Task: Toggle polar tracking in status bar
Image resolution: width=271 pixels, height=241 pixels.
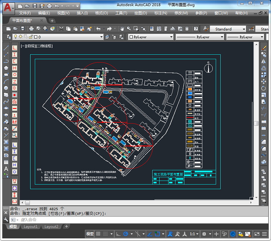Action: pyautogui.click(x=126, y=234)
